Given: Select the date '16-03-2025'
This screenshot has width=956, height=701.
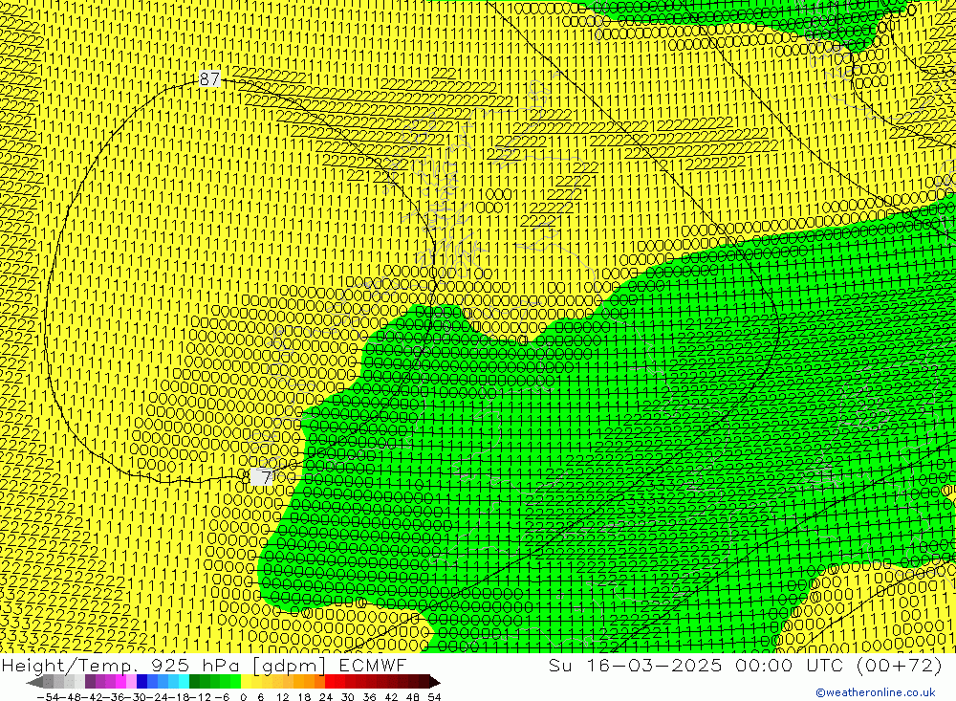Looking at the screenshot, I should [x=654, y=665].
